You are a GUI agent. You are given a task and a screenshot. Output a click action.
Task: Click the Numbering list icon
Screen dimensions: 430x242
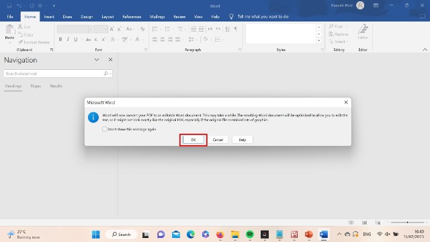tap(169, 29)
